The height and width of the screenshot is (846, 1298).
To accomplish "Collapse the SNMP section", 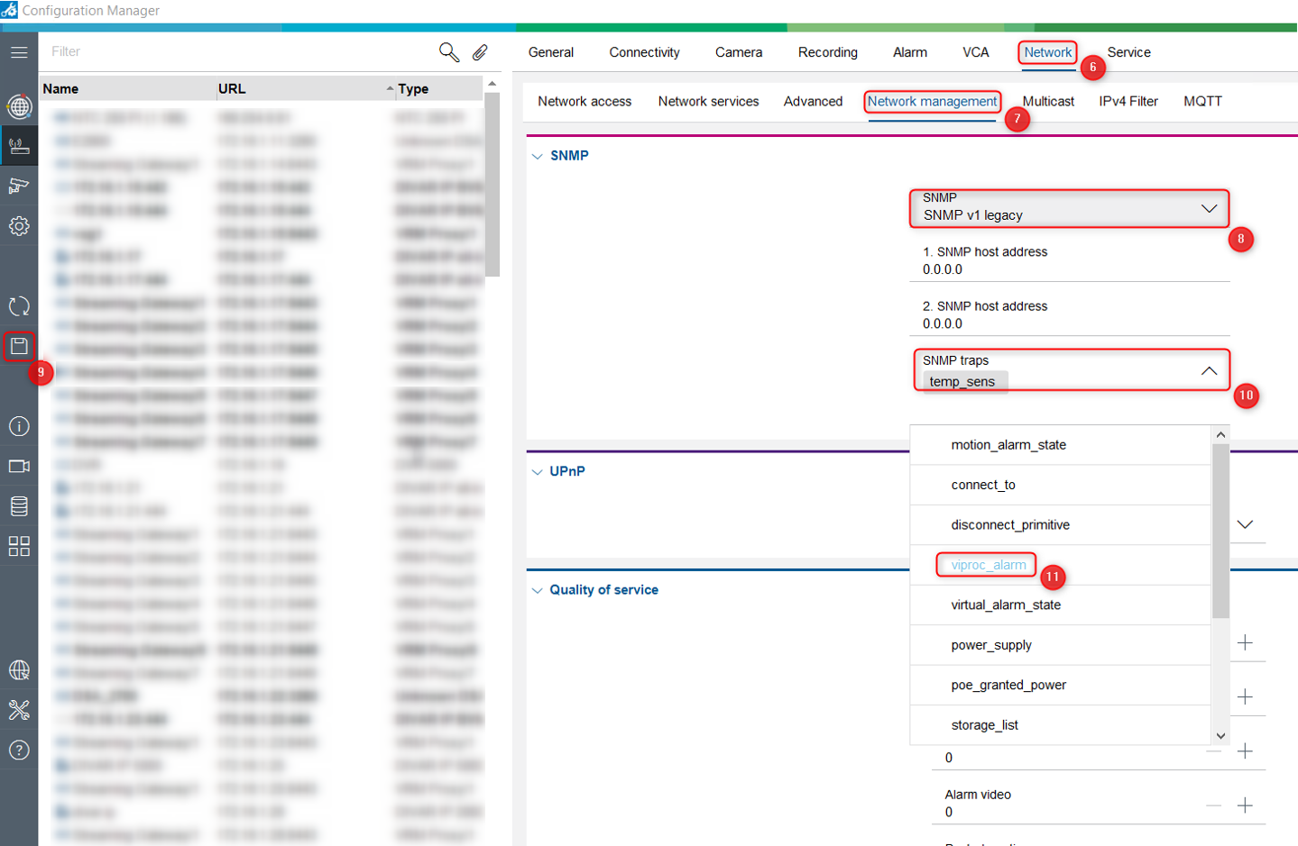I will coord(538,156).
